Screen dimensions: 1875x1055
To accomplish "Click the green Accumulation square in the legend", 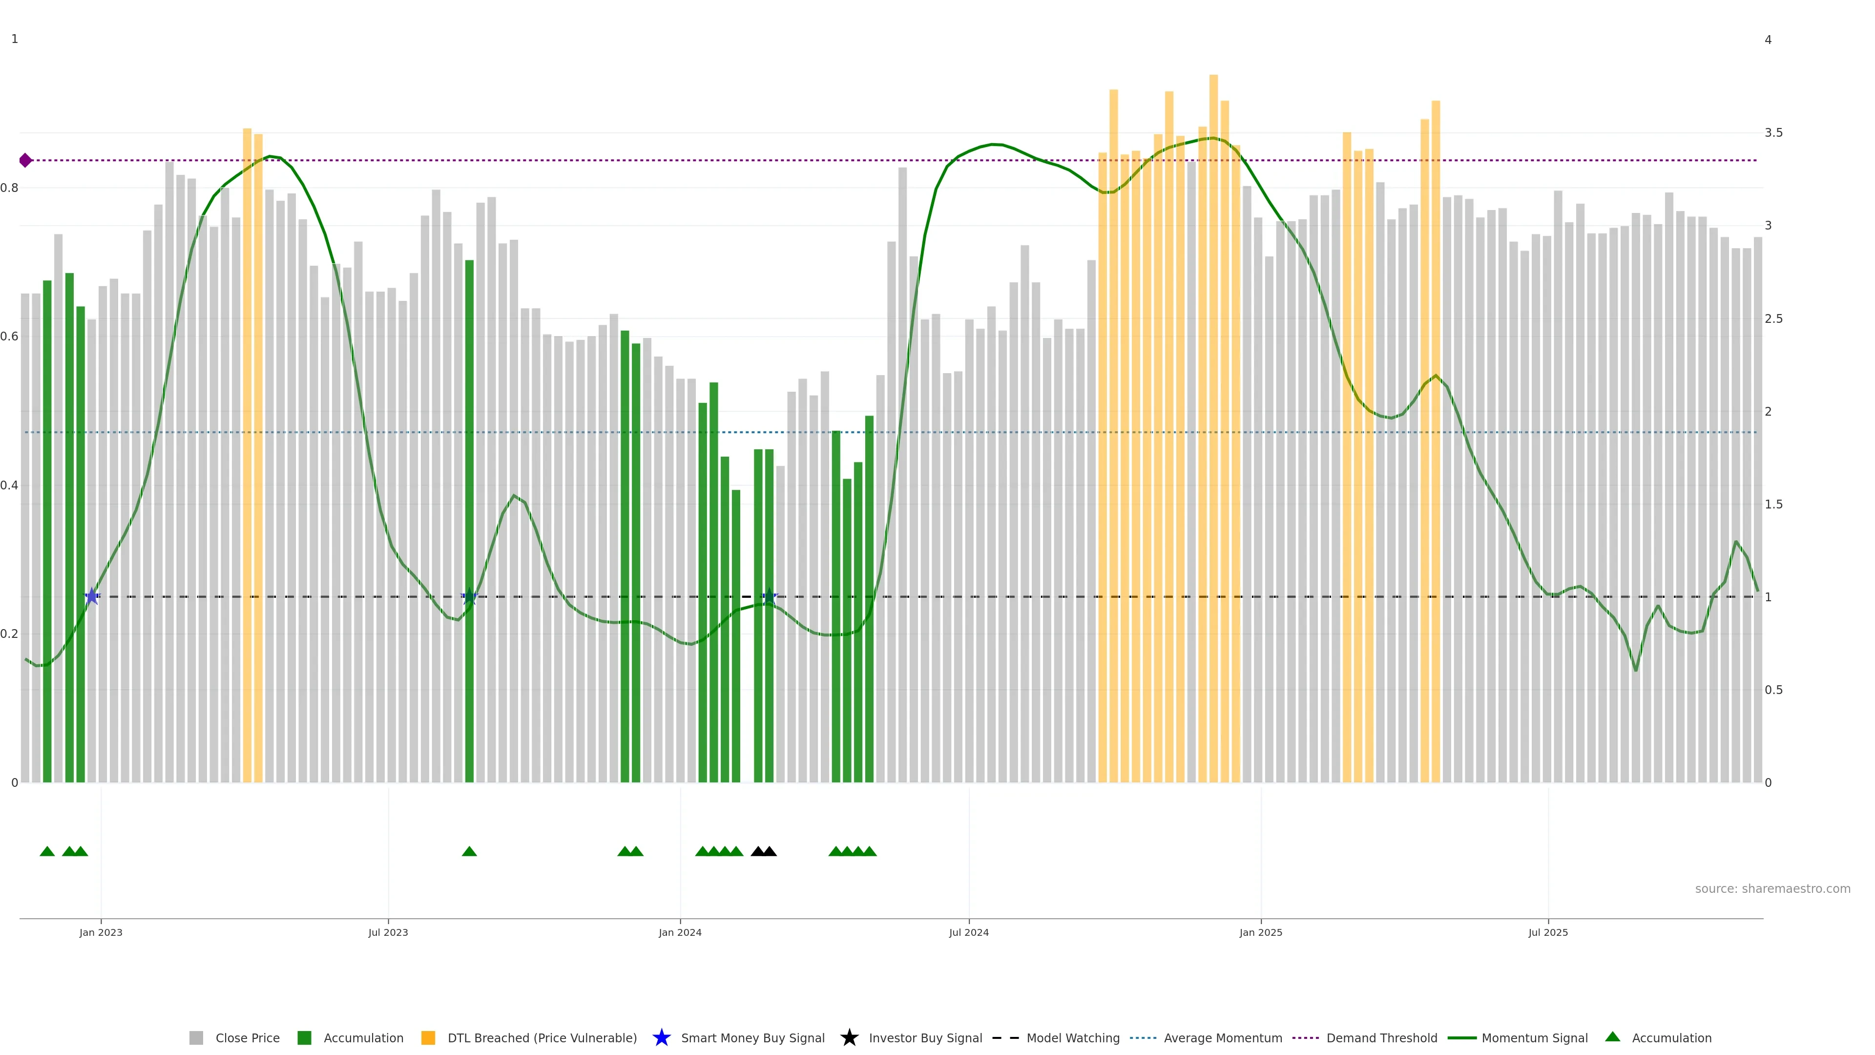I will click(304, 1037).
